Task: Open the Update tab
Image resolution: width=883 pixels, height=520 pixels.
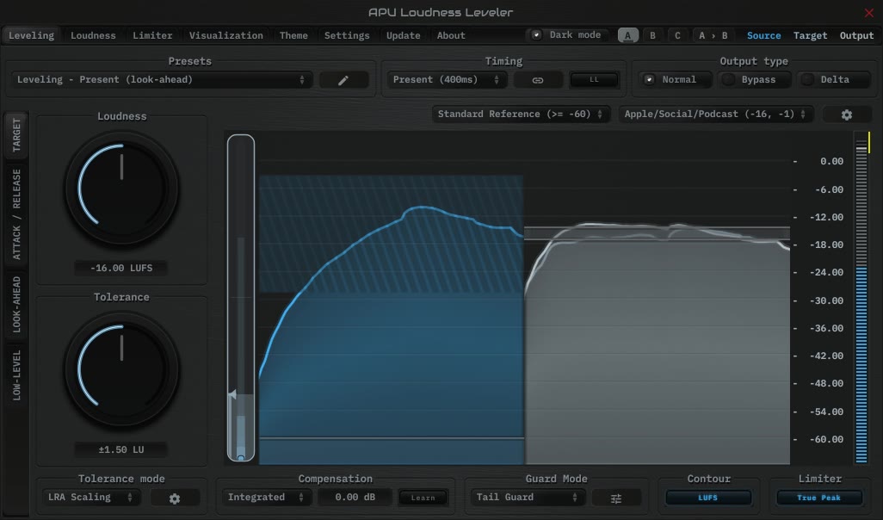Action: [x=404, y=35]
